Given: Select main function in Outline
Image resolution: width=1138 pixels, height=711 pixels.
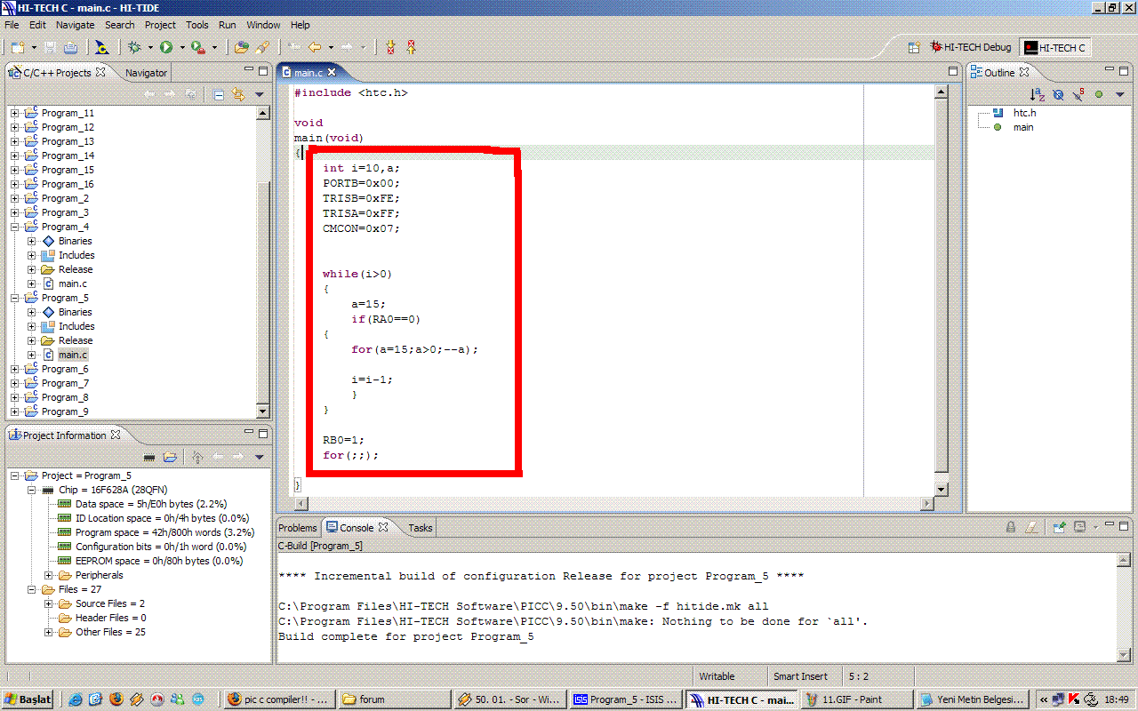Looking at the screenshot, I should [x=1023, y=127].
